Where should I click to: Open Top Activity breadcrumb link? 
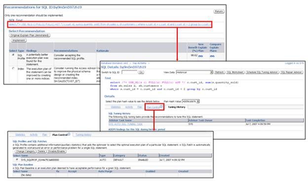tap(139, 63)
